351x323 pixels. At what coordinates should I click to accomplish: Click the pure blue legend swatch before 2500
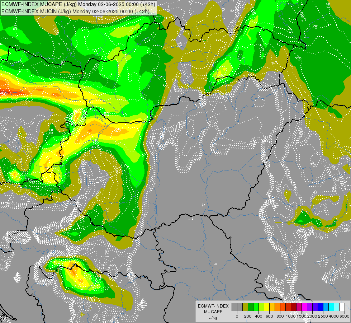point(320,307)
